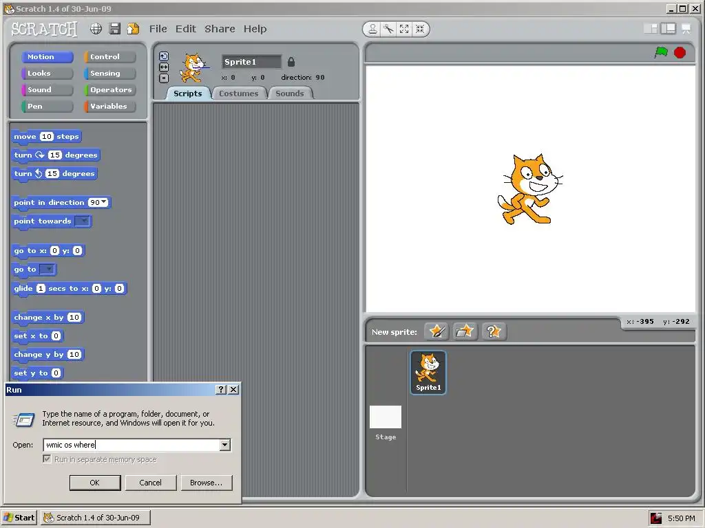Open the Help menu

(255, 29)
